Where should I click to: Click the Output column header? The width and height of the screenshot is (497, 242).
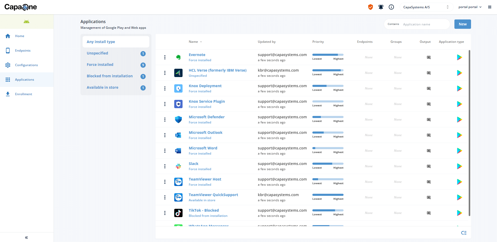[x=425, y=42]
